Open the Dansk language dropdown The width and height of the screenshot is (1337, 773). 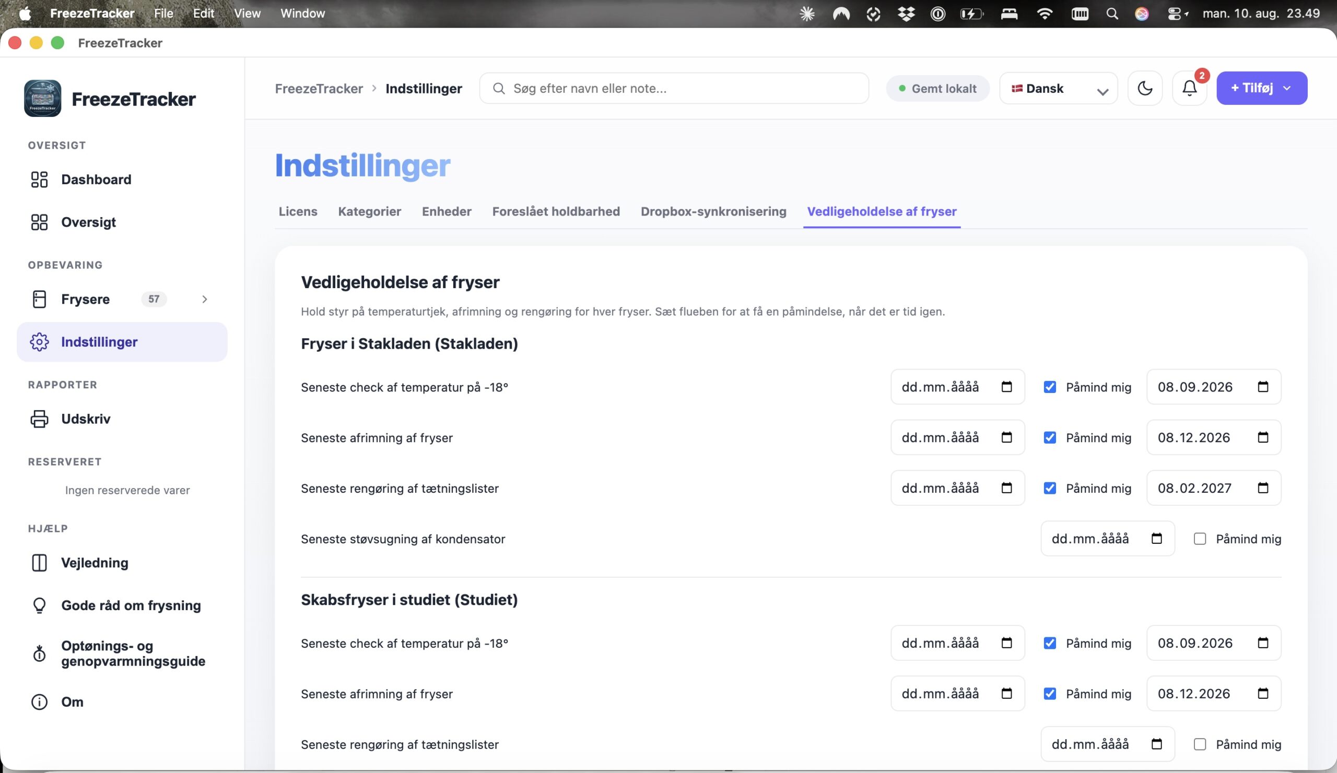(1059, 88)
